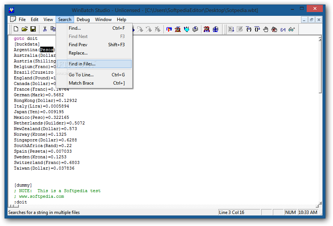Click the line Mexico(Peso)=0.322165
The height and width of the screenshot is (226, 333).
point(41,117)
